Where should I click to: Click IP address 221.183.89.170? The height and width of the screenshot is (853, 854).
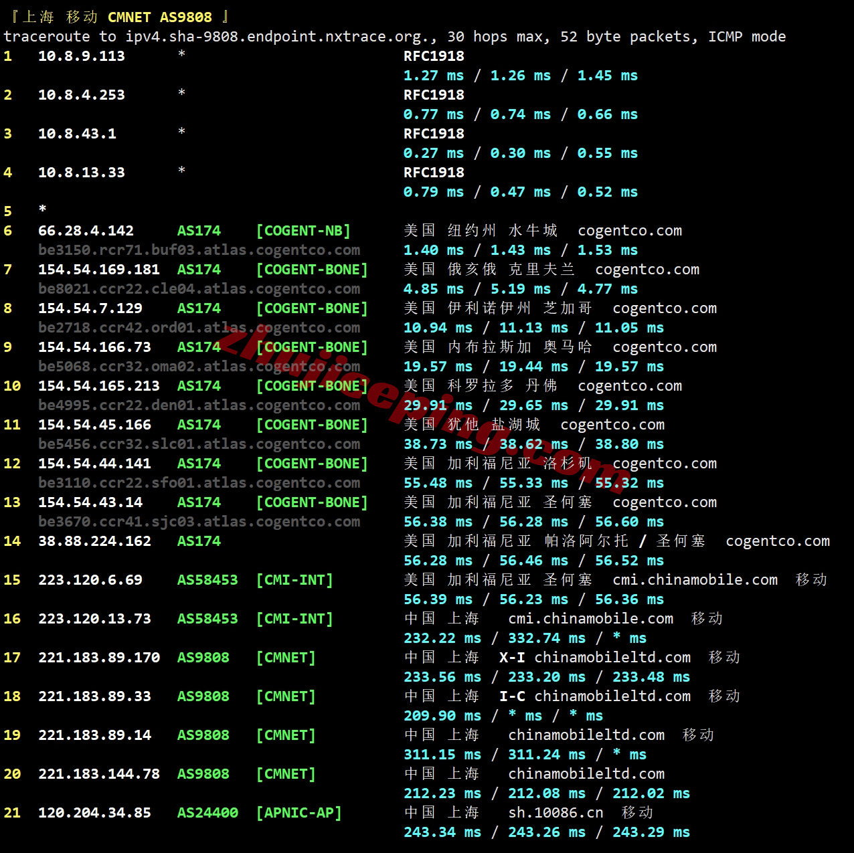pyautogui.click(x=99, y=658)
